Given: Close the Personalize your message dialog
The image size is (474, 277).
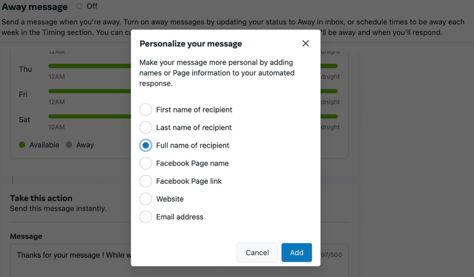Looking at the screenshot, I should [306, 44].
